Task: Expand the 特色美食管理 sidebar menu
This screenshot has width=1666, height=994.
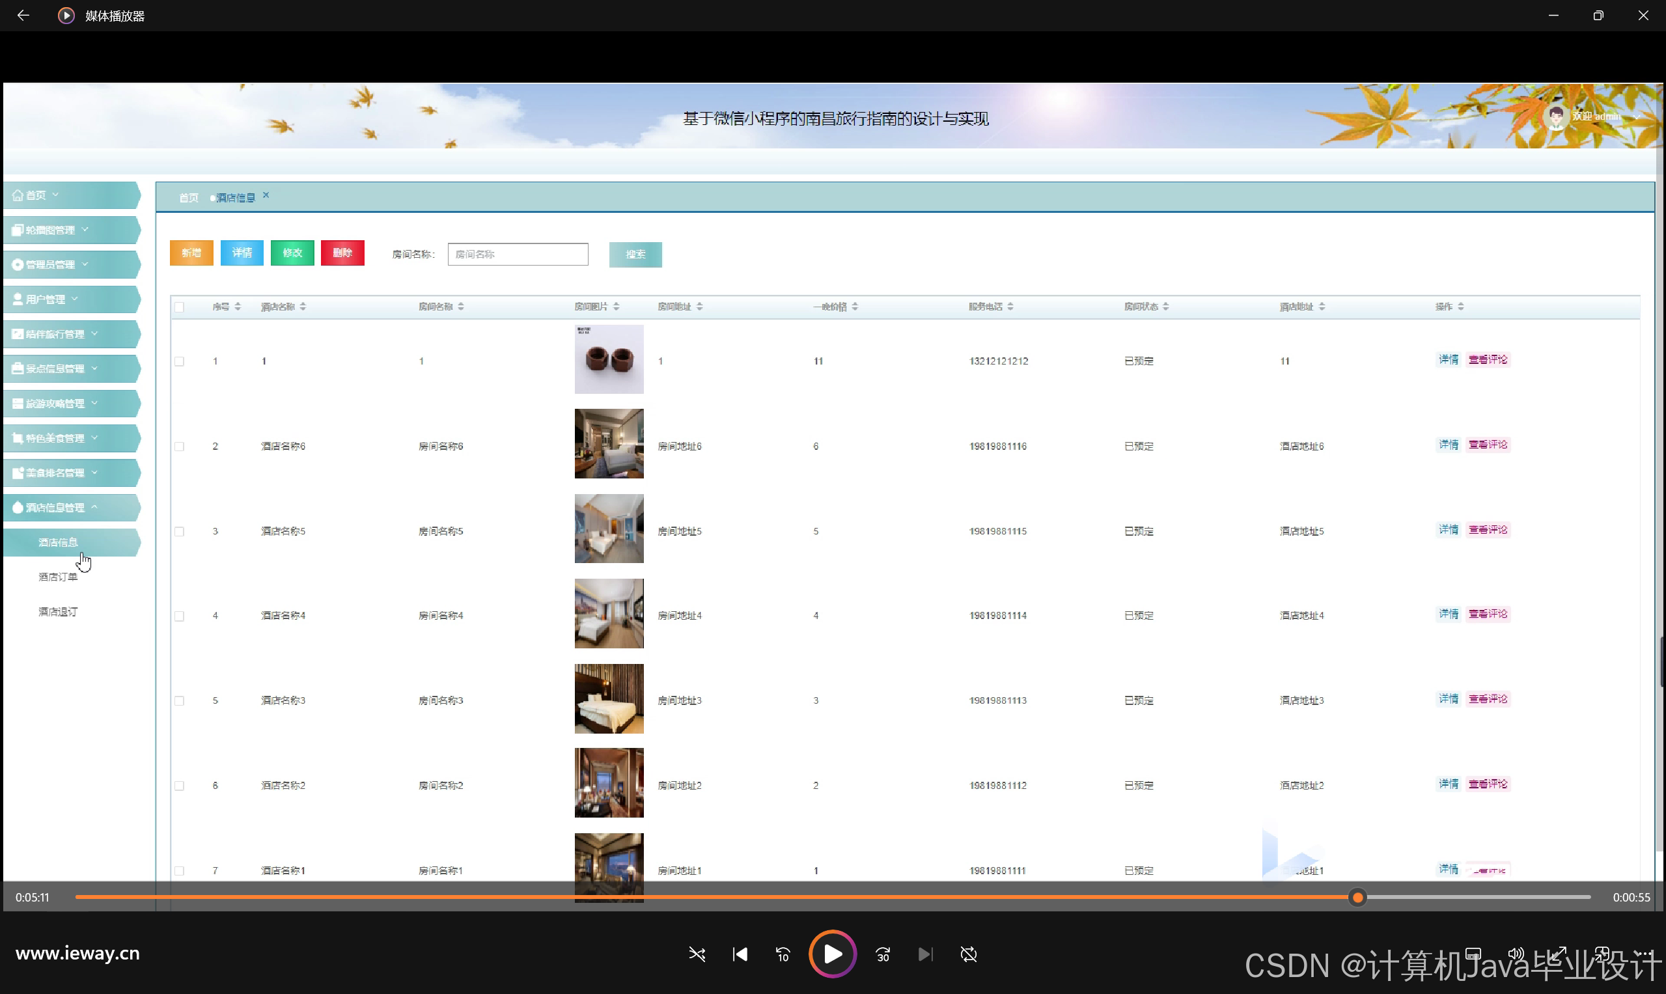Action: pyautogui.click(x=71, y=438)
